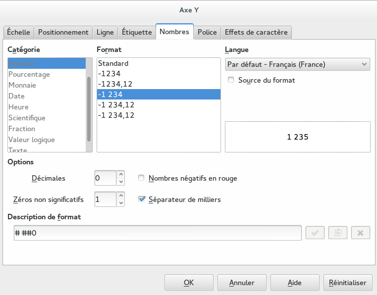
Task: Click the green checkmark apply format icon
Action: pyautogui.click(x=315, y=233)
